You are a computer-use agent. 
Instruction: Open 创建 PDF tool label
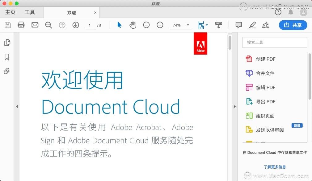(266, 59)
